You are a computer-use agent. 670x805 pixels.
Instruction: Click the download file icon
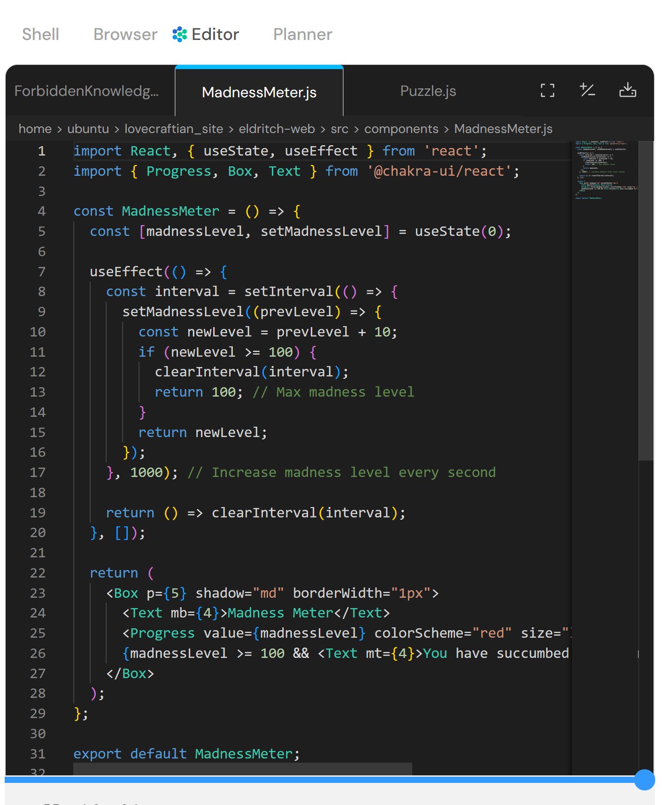628,90
